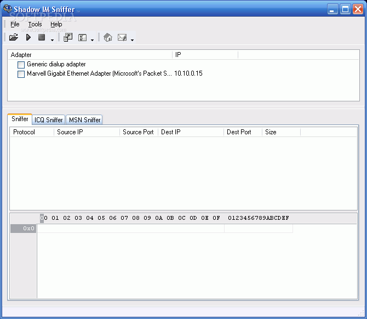Minimize the Shadow IM Sniffer window
367x319 pixels.
point(332,9)
